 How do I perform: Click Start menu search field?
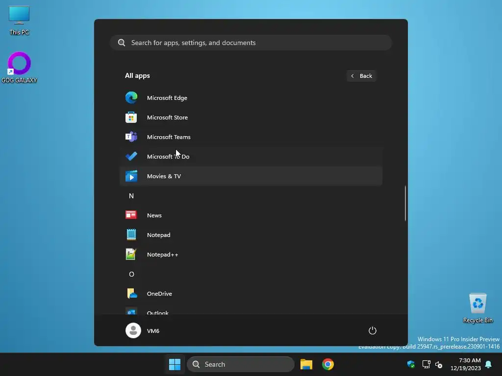[251, 43]
